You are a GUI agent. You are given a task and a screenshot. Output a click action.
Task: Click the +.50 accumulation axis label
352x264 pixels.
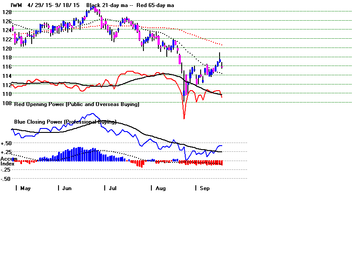tap(6, 143)
